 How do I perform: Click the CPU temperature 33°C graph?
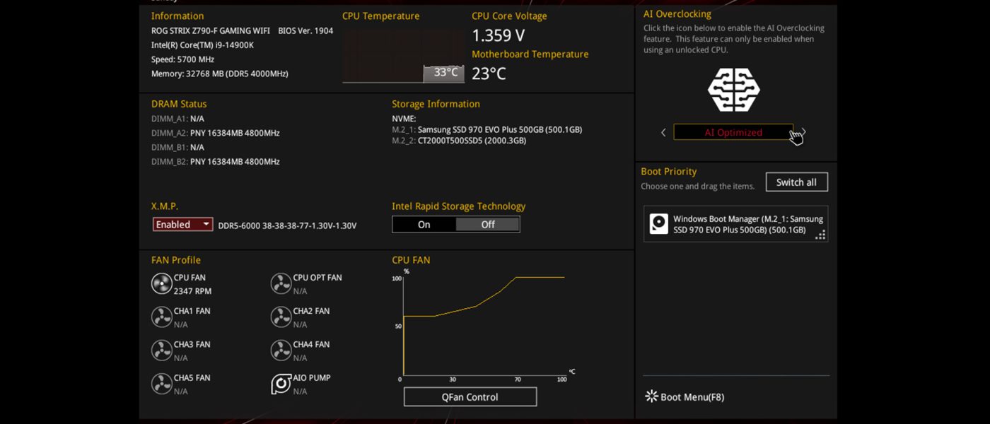(404, 57)
